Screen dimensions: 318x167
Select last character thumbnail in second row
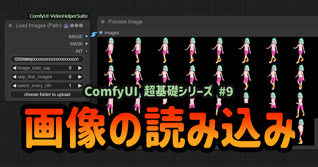click(x=300, y=77)
